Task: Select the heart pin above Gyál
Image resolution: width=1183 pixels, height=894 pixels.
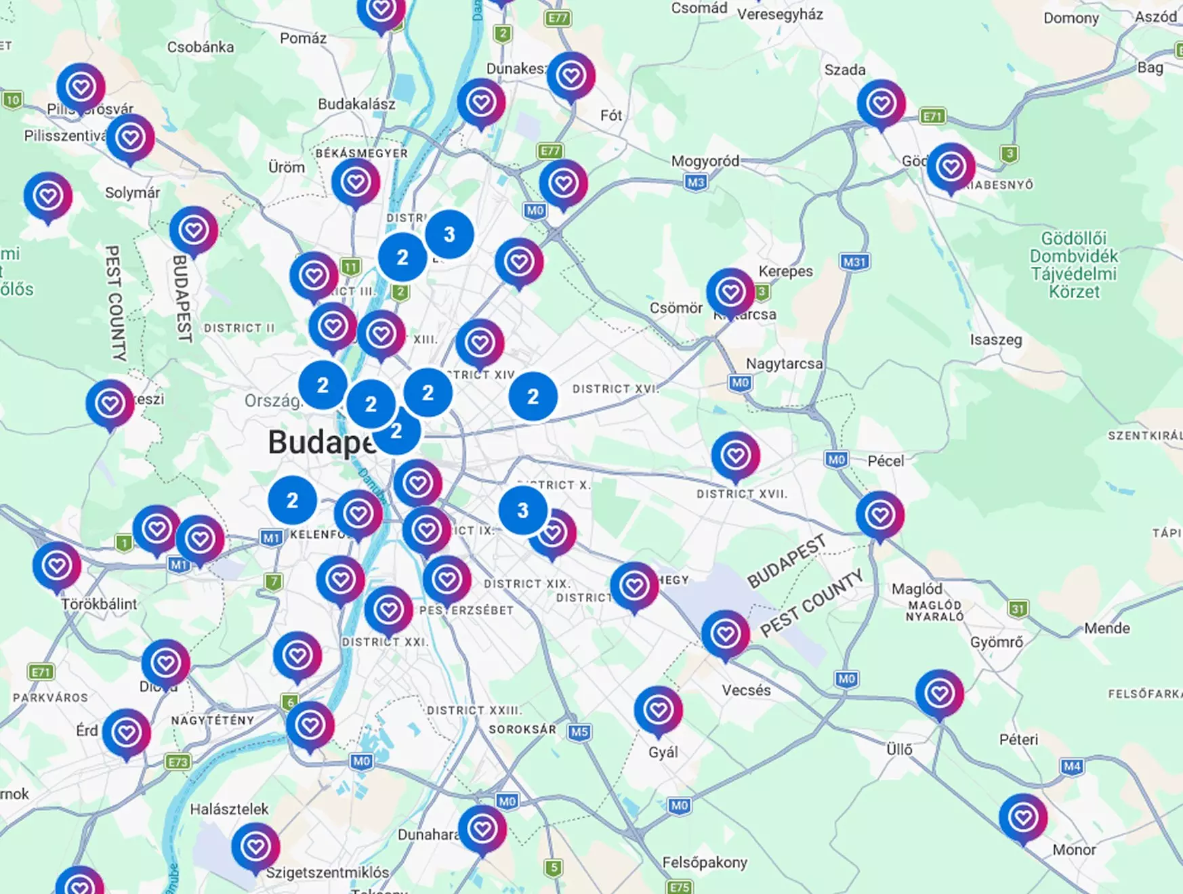Action: pos(658,711)
